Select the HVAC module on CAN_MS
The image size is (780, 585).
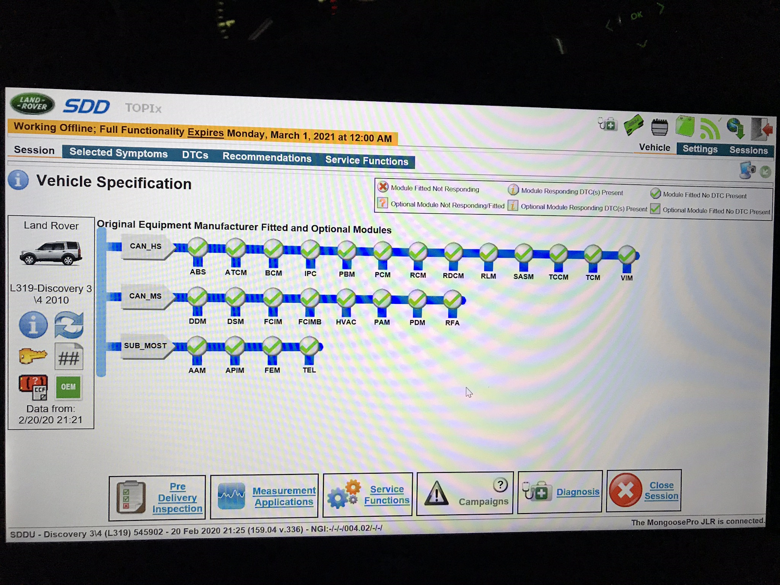pos(346,299)
